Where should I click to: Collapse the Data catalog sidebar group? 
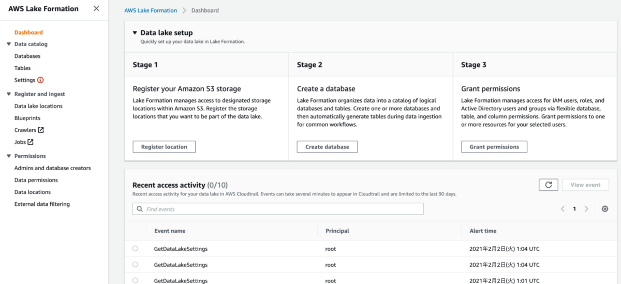pos(9,44)
